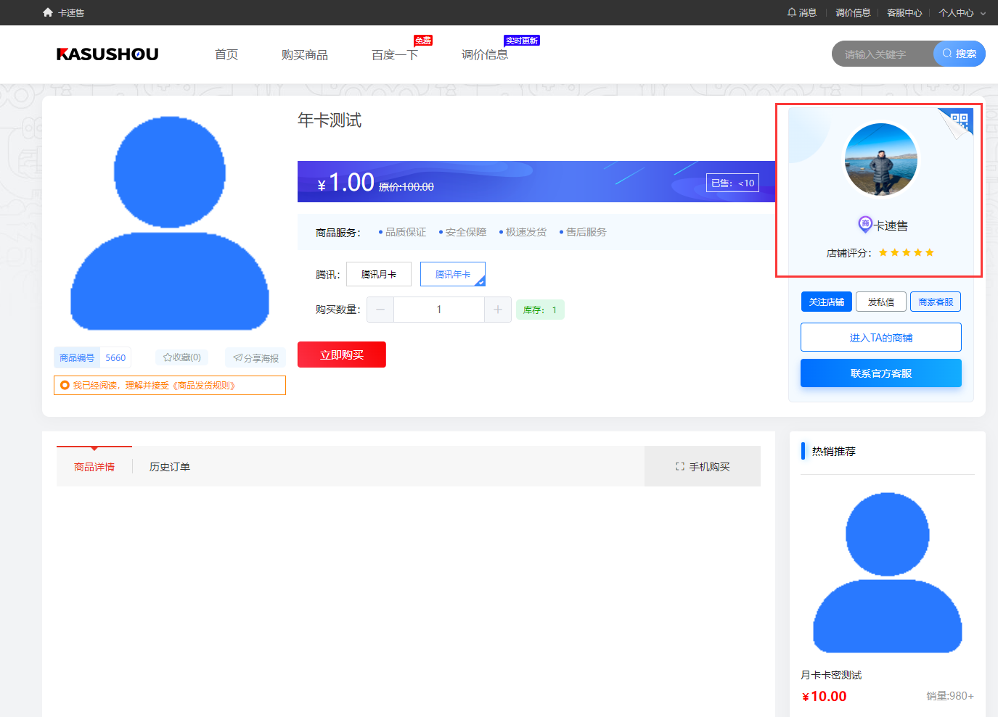The width and height of the screenshot is (998, 717).
Task: Open the 消息 notification bell
Action: click(802, 12)
